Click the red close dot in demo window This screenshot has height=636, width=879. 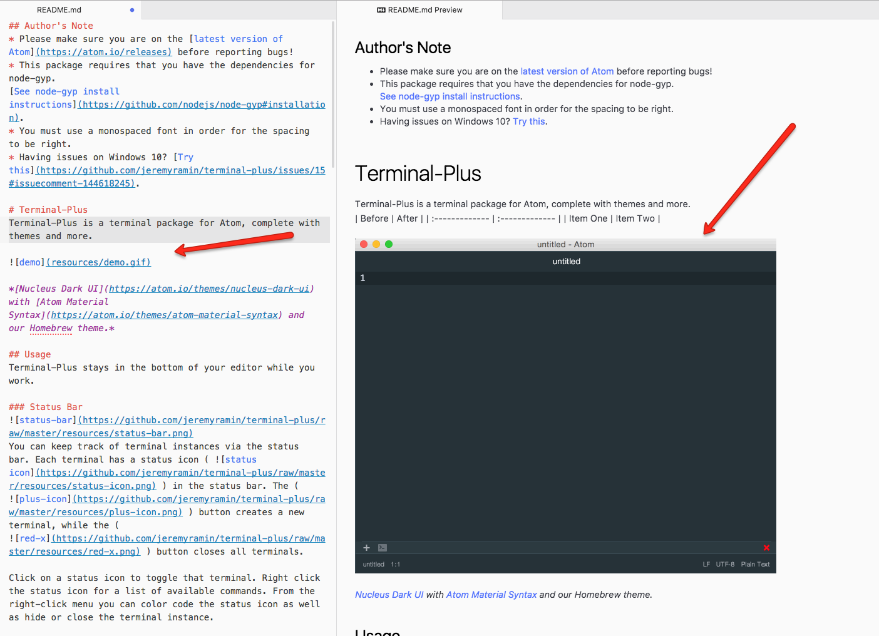[x=364, y=244]
